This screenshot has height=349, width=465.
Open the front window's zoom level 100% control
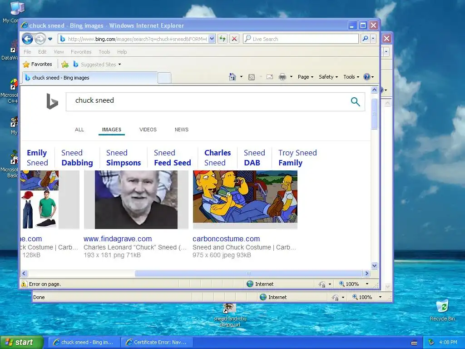click(354, 284)
